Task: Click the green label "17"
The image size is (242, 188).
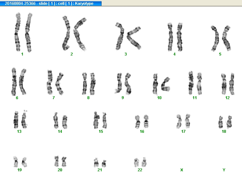Action: (x=184, y=132)
